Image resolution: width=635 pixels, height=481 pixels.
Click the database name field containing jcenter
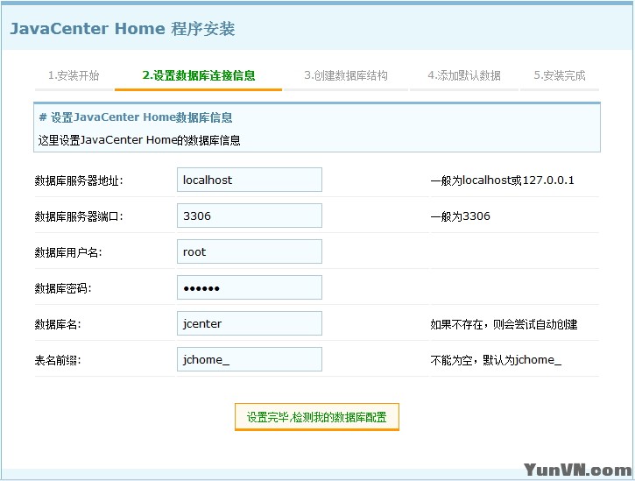click(x=250, y=323)
